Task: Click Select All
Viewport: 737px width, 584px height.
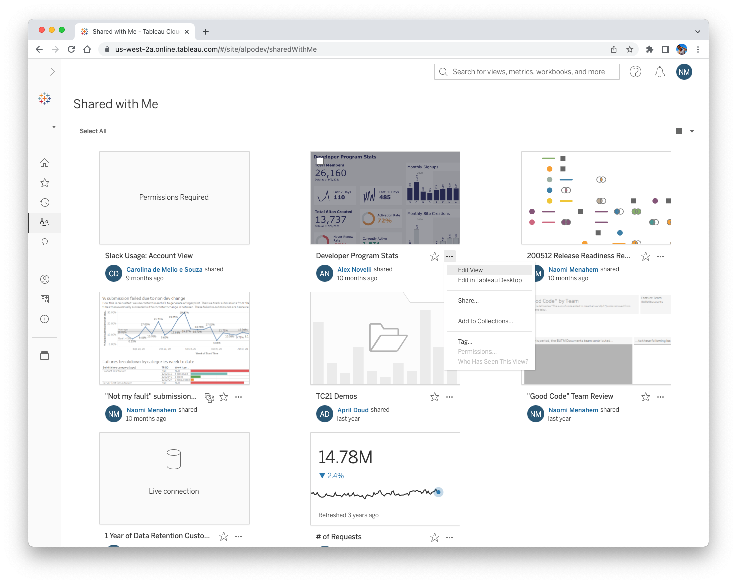Action: (x=93, y=131)
